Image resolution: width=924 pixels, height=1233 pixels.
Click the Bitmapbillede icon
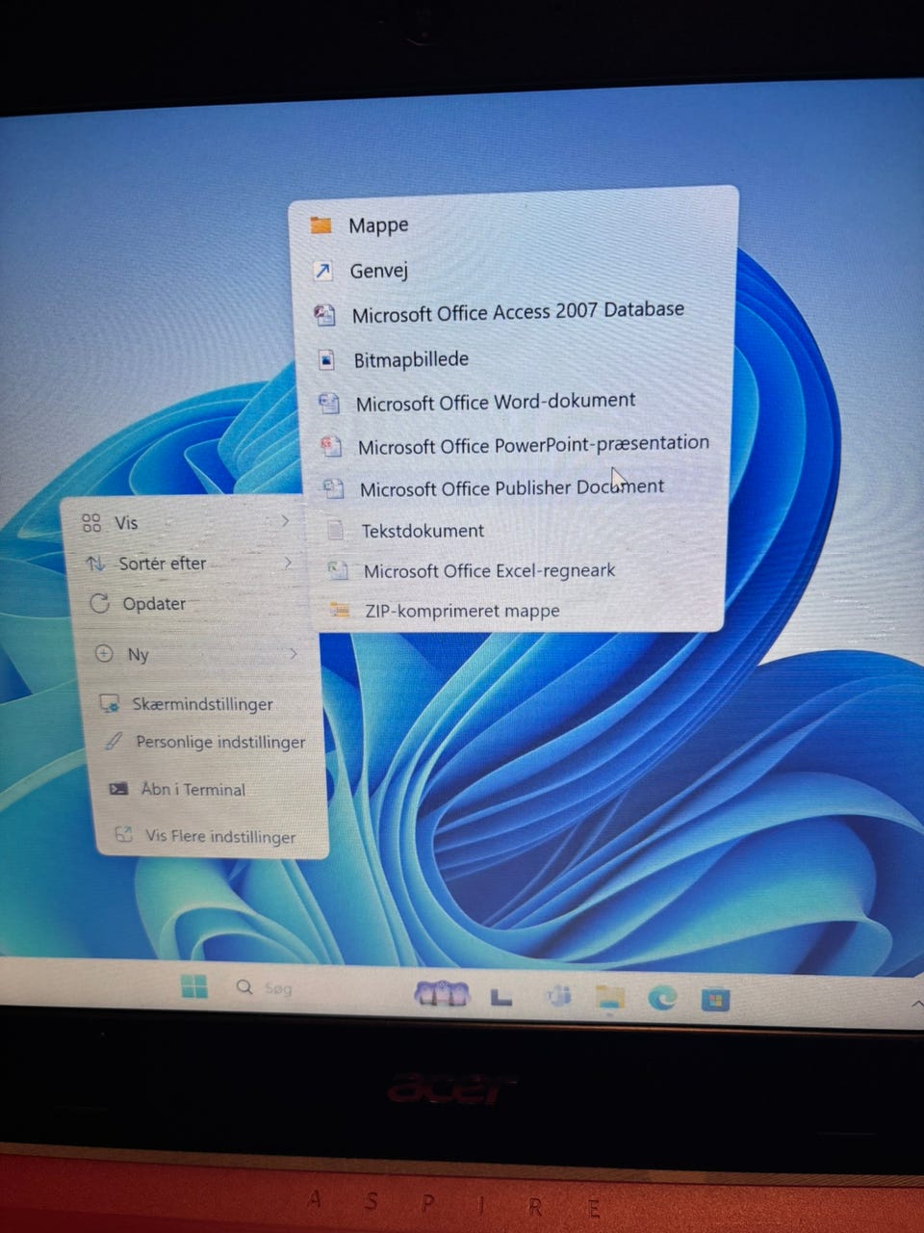coord(327,360)
